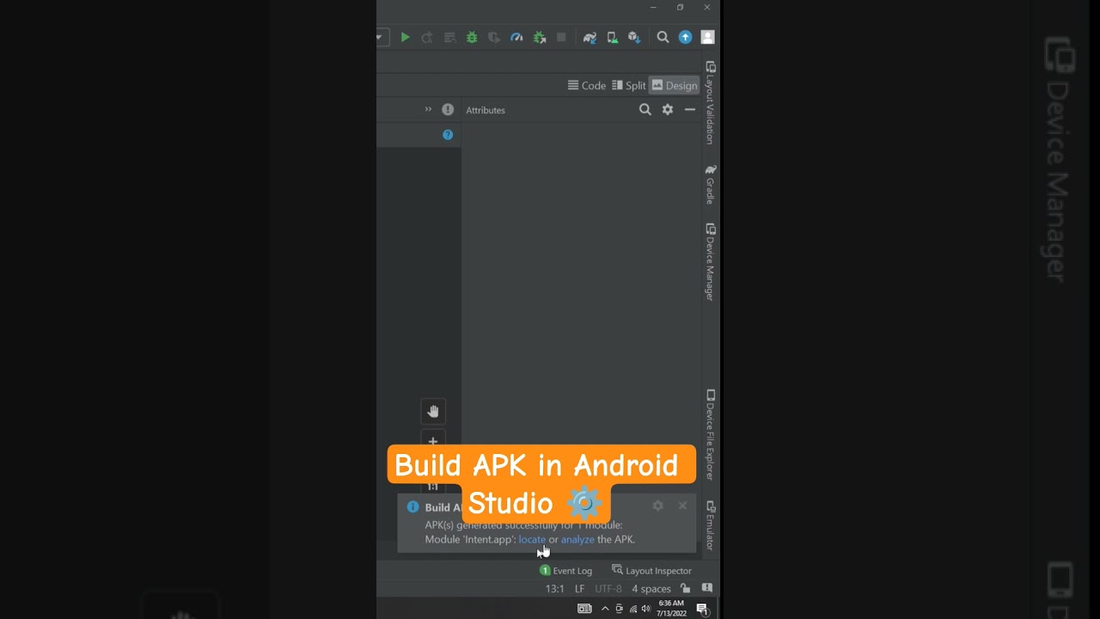Toggle the pan hand tool
Image resolution: width=1100 pixels, height=619 pixels.
click(433, 412)
